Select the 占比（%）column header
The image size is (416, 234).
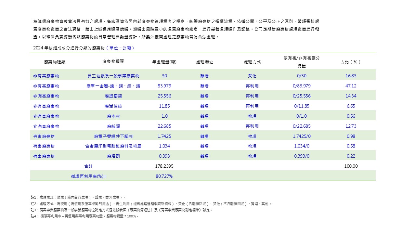point(351,62)
